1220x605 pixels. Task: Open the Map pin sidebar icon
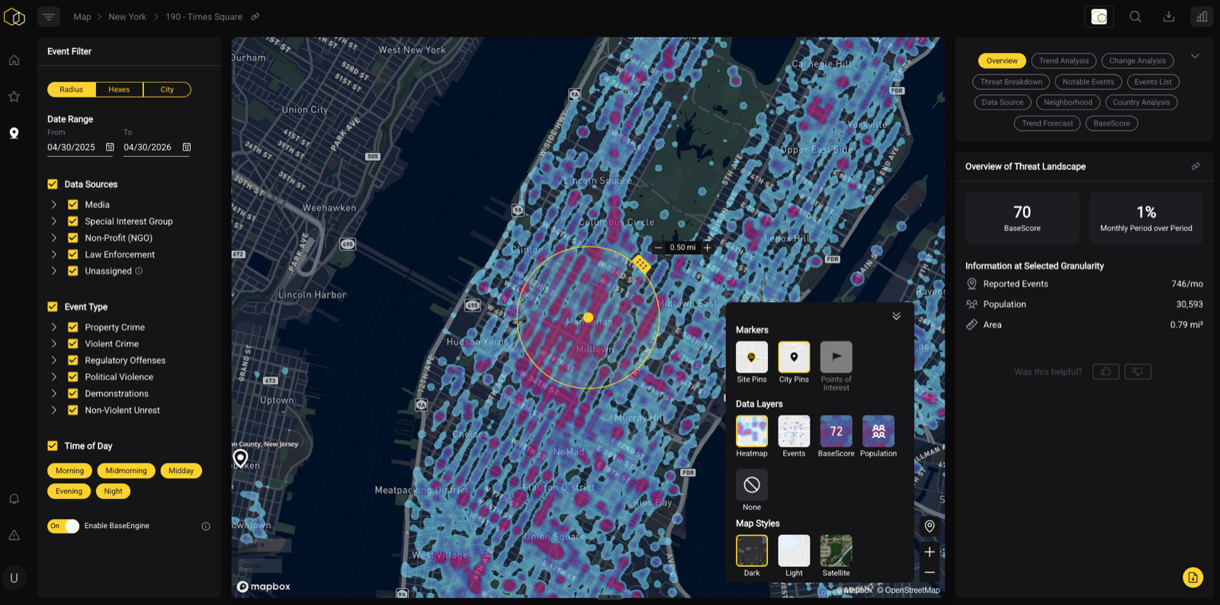click(x=14, y=133)
